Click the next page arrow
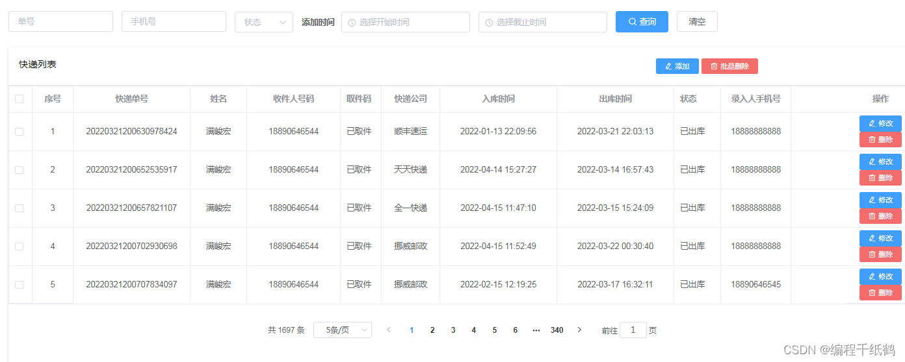 point(579,330)
